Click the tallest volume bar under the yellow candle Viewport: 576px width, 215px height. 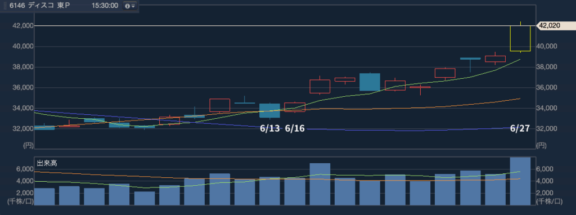[520, 181]
